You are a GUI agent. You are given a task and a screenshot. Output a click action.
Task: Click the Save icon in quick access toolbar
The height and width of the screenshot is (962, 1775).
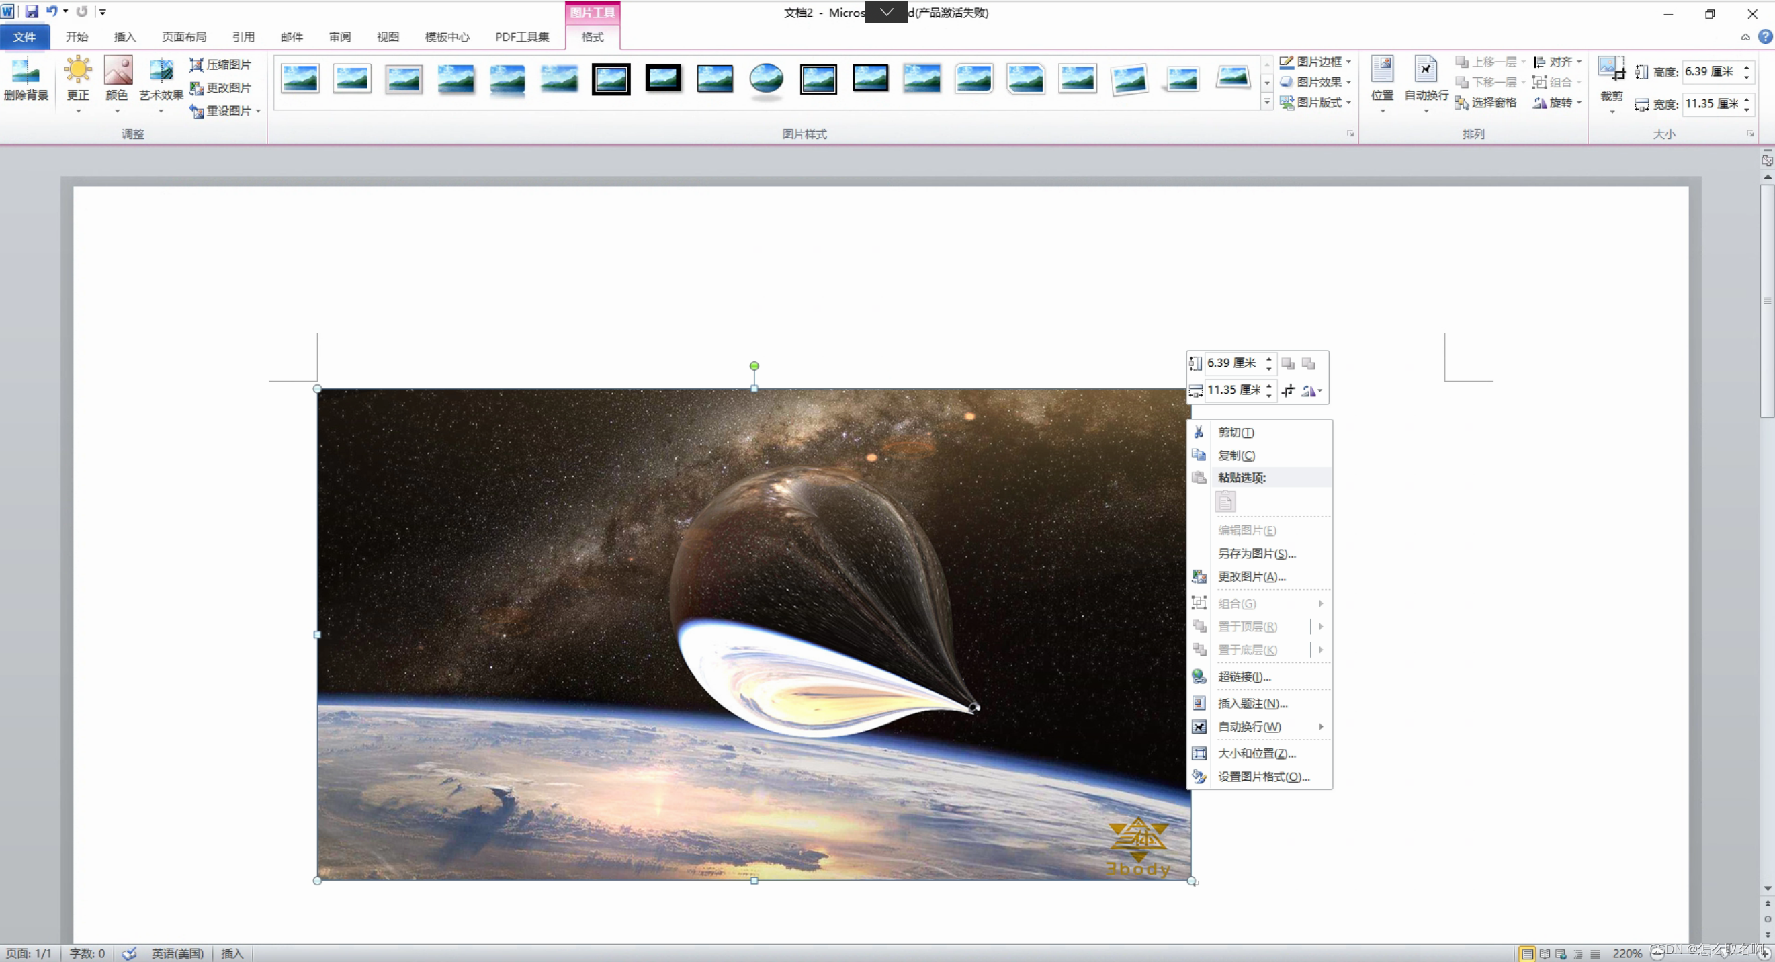(32, 11)
